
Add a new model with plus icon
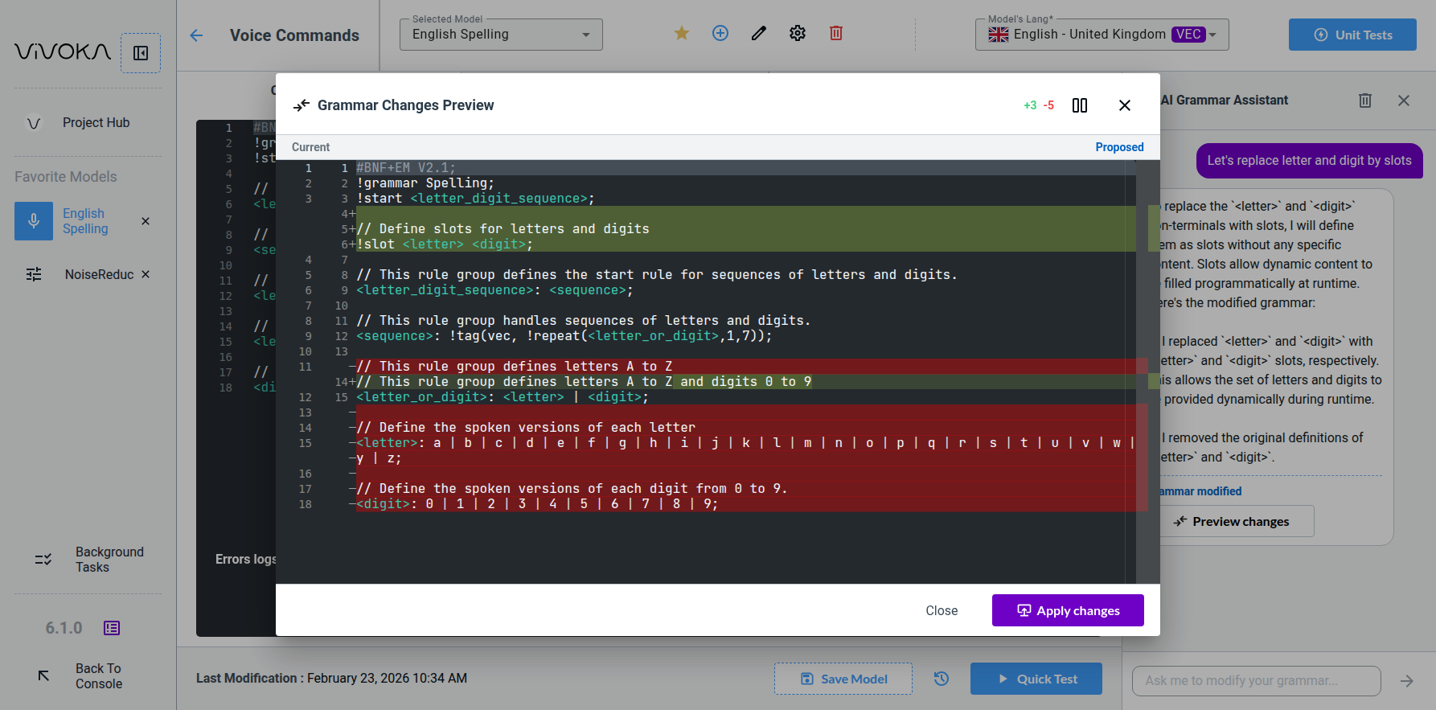coord(720,33)
